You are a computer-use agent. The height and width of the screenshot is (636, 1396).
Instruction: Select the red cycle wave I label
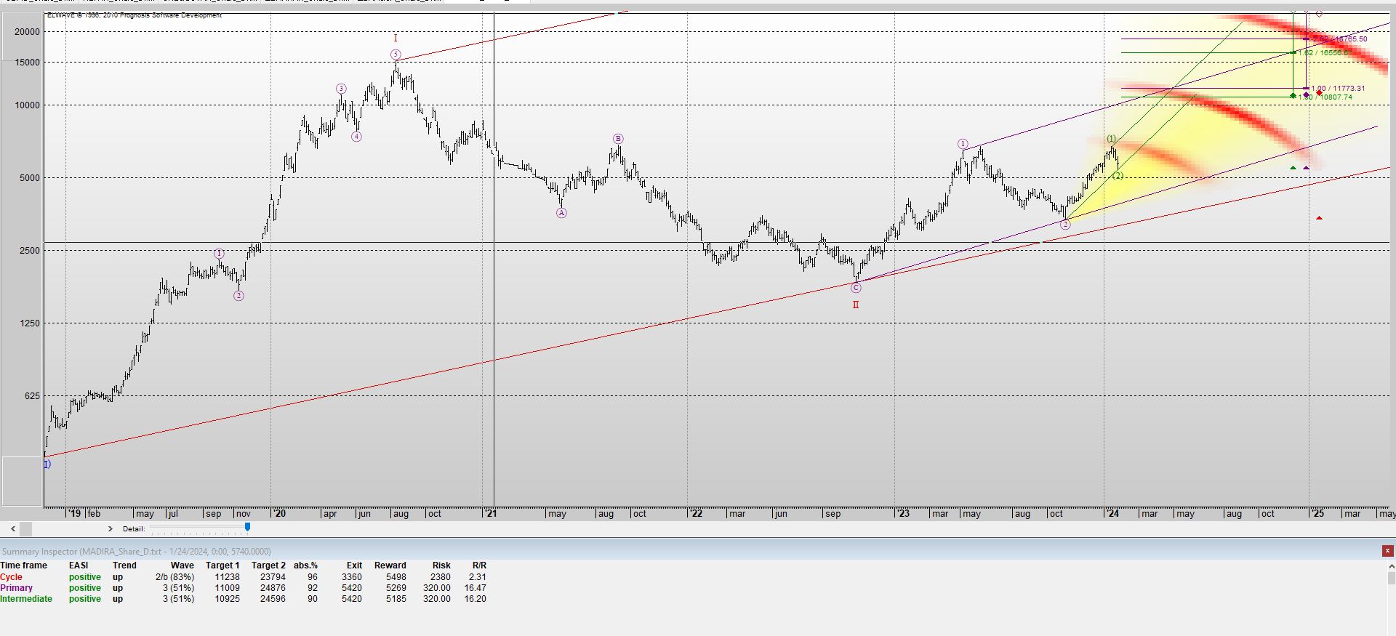click(396, 38)
